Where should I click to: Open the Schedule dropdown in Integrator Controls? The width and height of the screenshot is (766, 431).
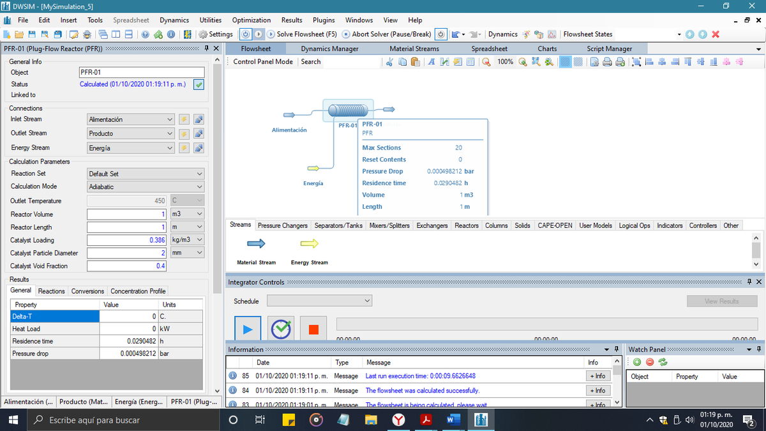tap(319, 301)
